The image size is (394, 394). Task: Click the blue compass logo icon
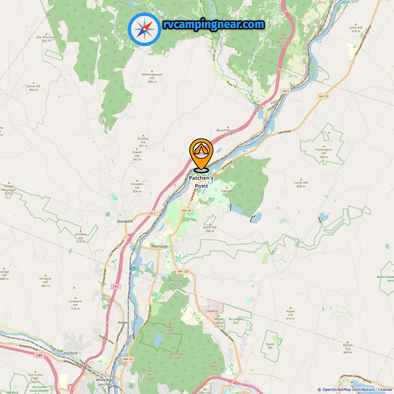pos(144,29)
